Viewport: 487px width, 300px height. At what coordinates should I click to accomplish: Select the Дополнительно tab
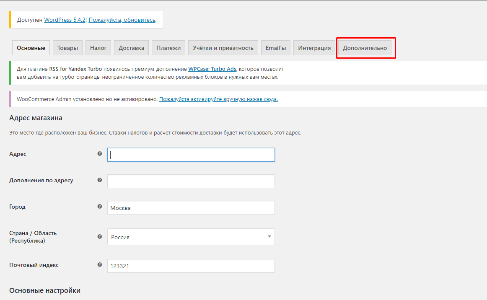point(365,48)
